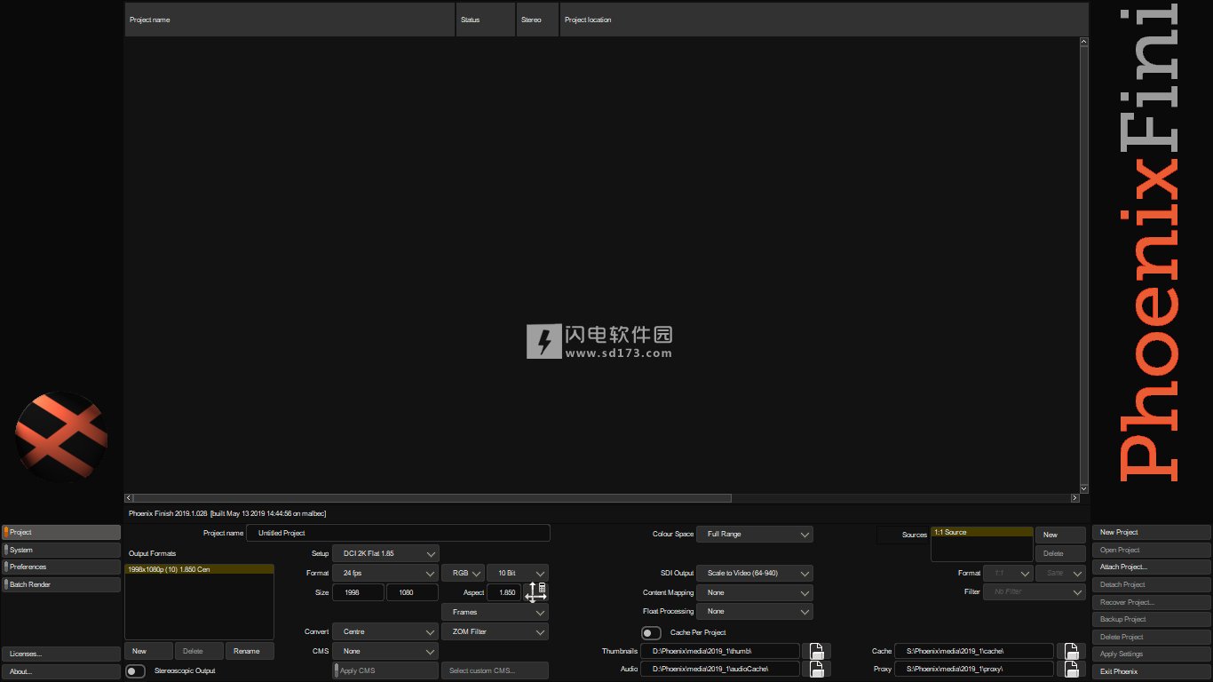Click the Project name input field

398,533
